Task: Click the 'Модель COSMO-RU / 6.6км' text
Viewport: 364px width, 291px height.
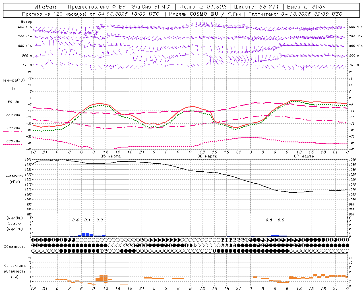Action: 205,14
